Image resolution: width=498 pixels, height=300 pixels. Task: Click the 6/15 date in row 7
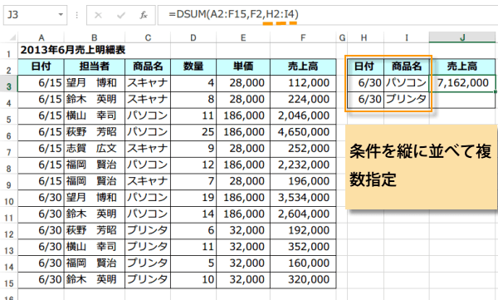pos(41,149)
